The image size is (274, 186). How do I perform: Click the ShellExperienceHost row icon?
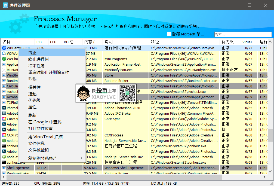tap(4, 168)
